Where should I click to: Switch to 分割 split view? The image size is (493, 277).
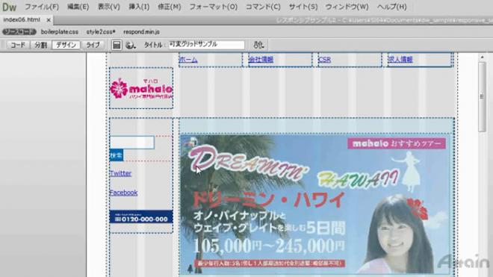tap(40, 45)
